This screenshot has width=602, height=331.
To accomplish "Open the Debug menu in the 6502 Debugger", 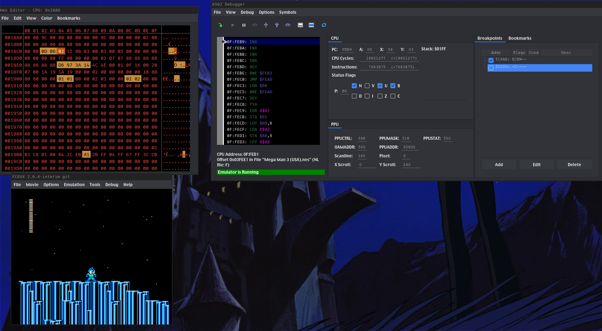I will point(247,12).
